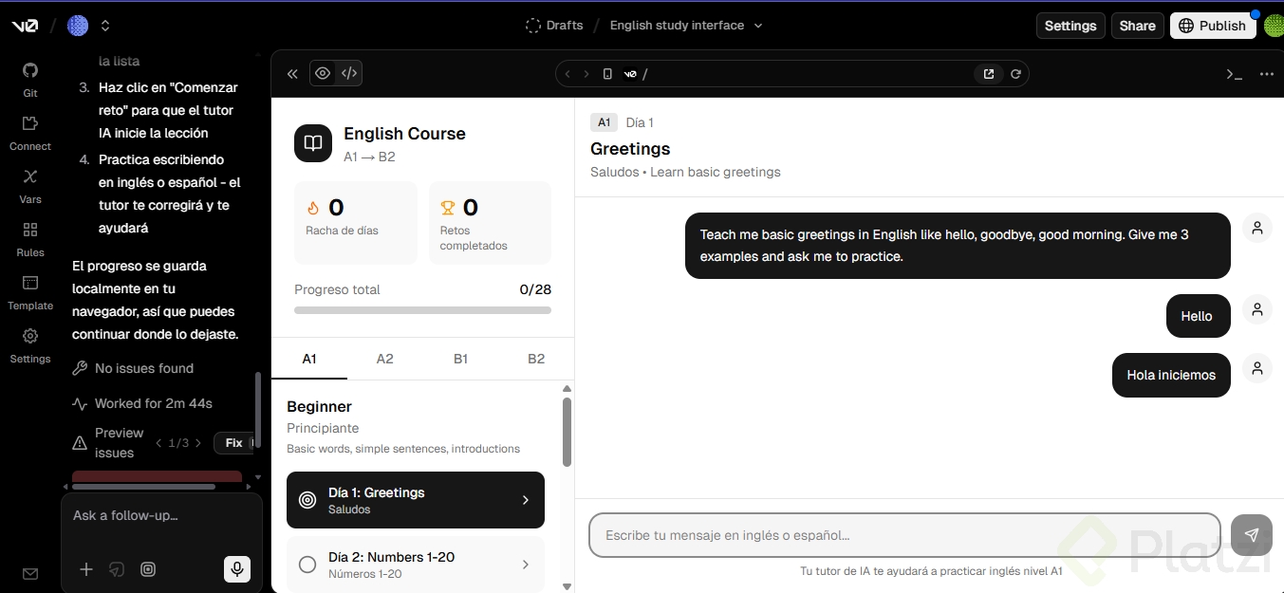Viewport: 1284px width, 593px height.
Task: Click lesson list scrollbar thumb
Action: click(x=567, y=432)
